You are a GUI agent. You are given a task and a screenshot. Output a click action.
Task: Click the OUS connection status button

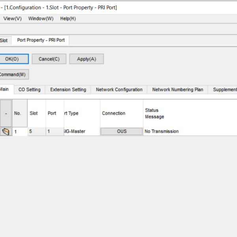(x=121, y=132)
